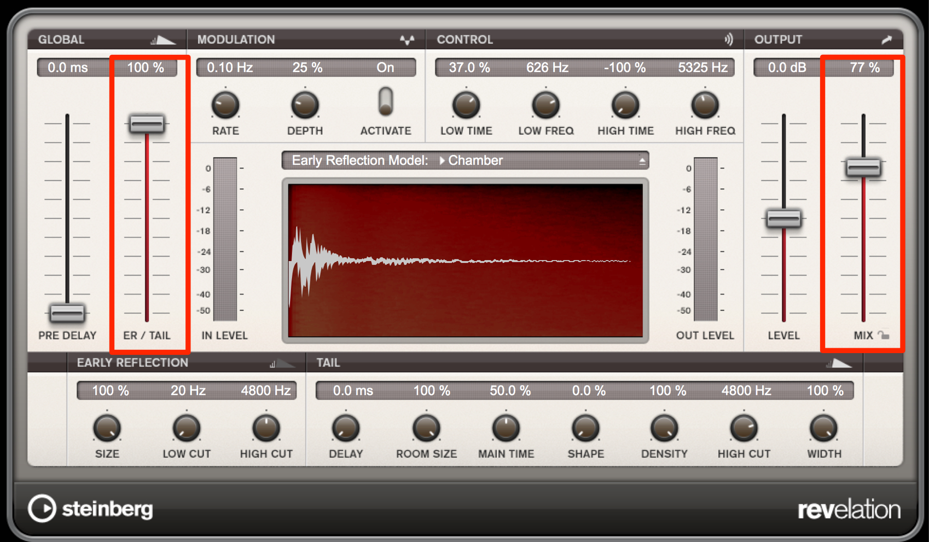Click the Tail High Cut knob

point(744,428)
